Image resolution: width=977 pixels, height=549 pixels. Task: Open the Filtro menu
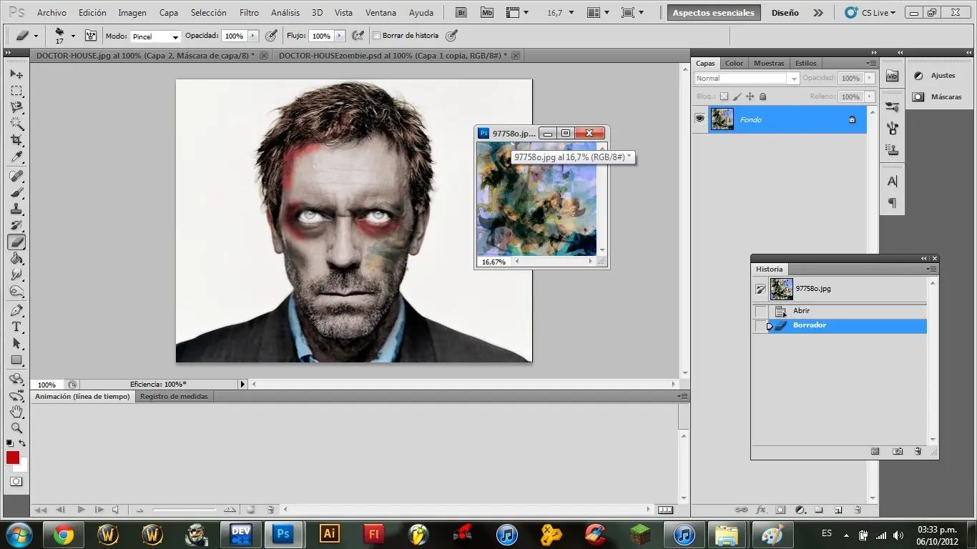coord(249,13)
